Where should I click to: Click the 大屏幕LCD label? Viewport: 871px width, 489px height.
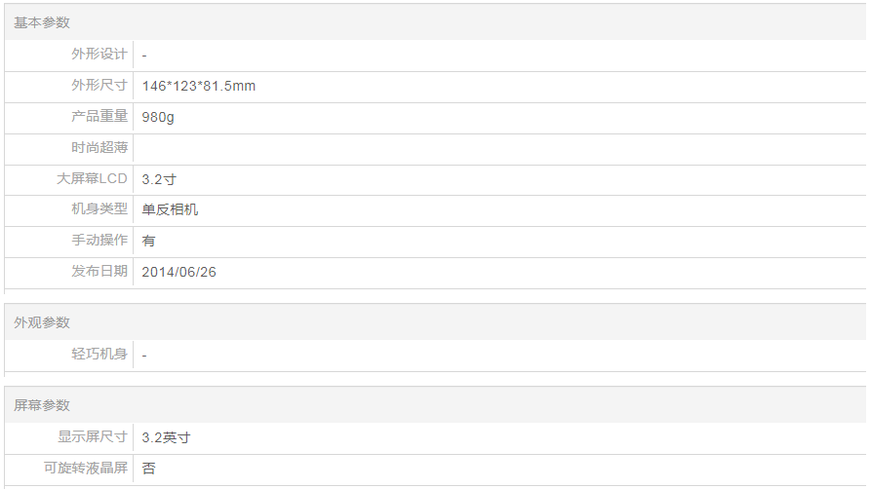[x=92, y=179]
